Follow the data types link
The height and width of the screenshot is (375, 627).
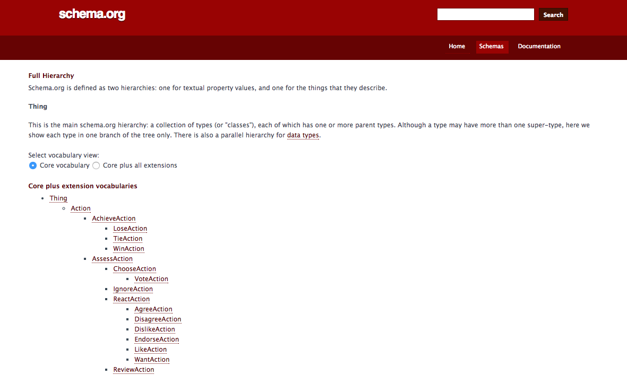303,135
